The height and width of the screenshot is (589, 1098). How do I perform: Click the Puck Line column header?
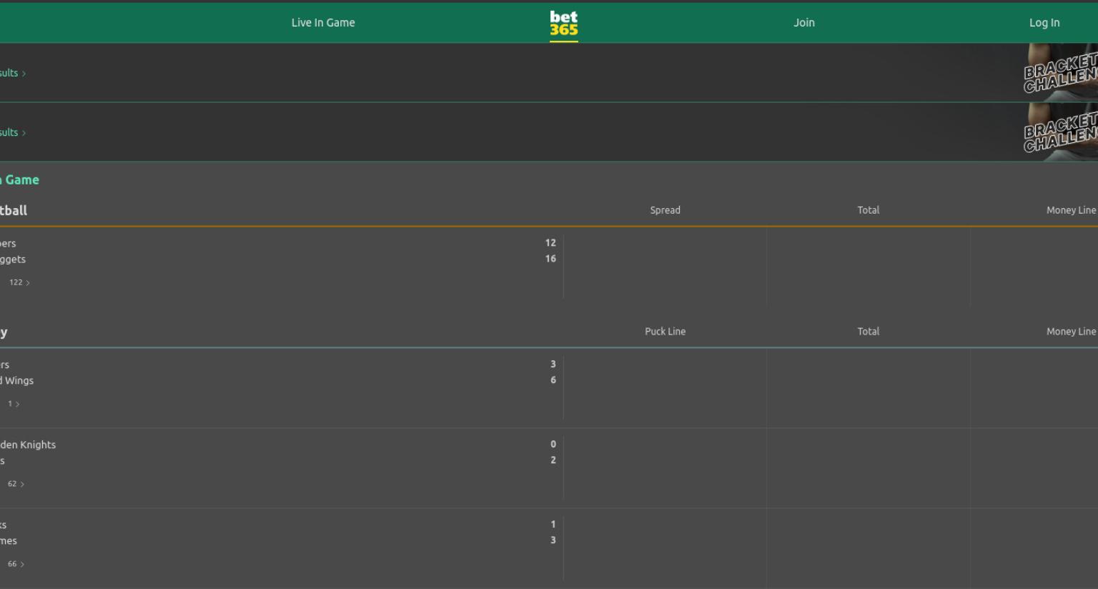pos(665,332)
